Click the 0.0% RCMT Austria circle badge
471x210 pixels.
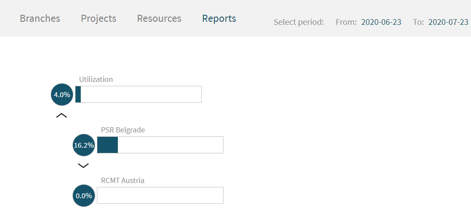[x=84, y=196]
